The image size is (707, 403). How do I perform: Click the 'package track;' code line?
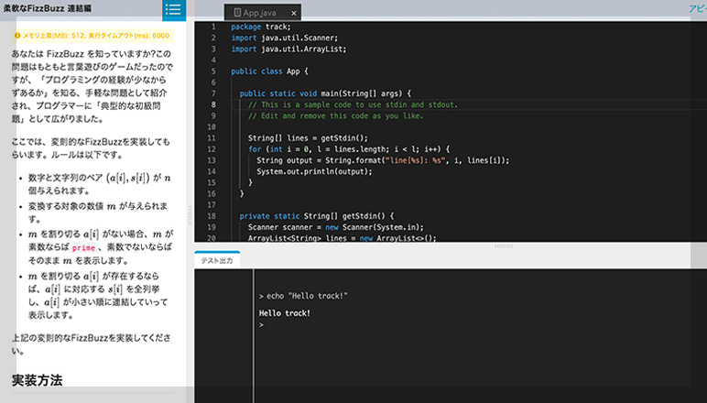tap(262, 27)
